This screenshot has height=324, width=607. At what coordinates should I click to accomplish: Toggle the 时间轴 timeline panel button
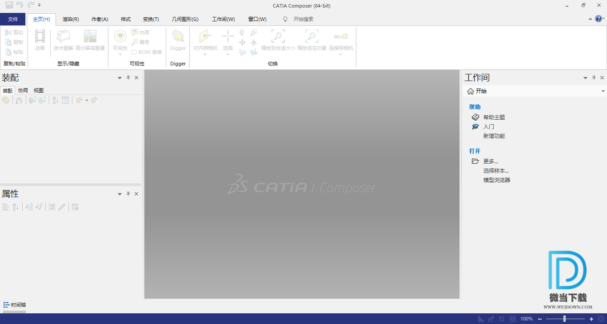click(15, 305)
